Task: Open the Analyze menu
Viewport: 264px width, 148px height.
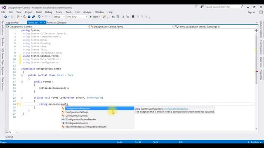Action: [87, 12]
